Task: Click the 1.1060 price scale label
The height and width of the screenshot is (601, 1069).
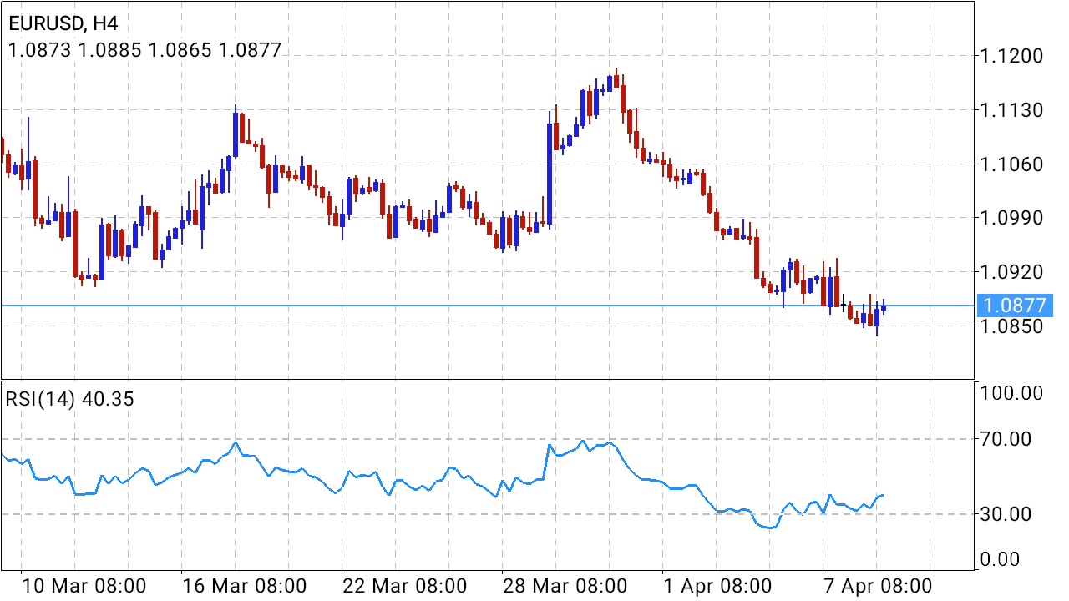Action: point(1013,164)
